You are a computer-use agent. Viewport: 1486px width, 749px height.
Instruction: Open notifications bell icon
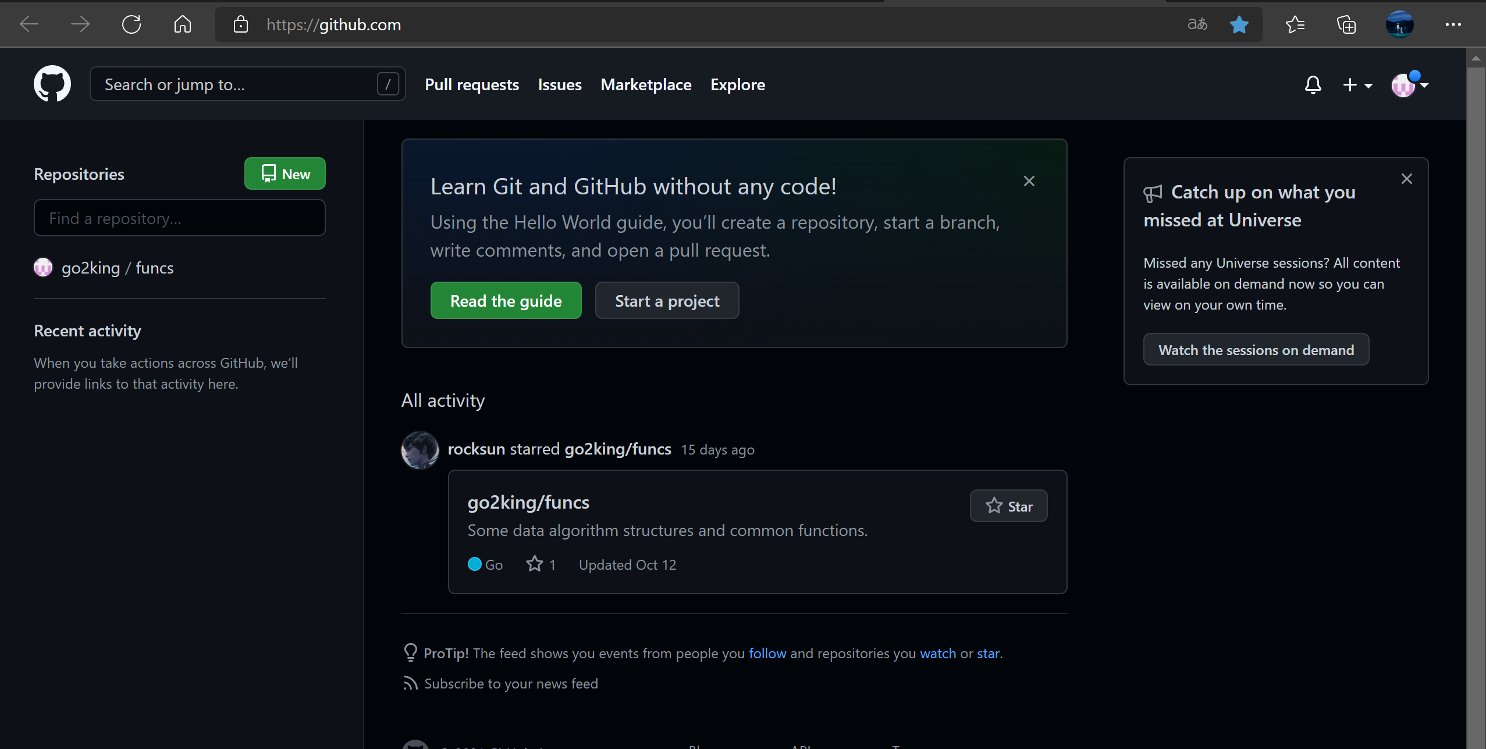pos(1313,85)
